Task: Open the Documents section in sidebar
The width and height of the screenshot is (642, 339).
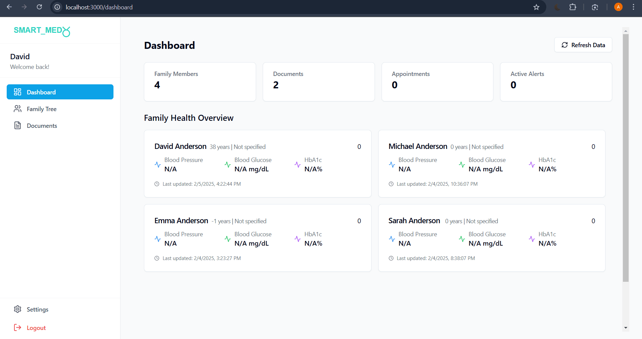Action: tap(42, 126)
